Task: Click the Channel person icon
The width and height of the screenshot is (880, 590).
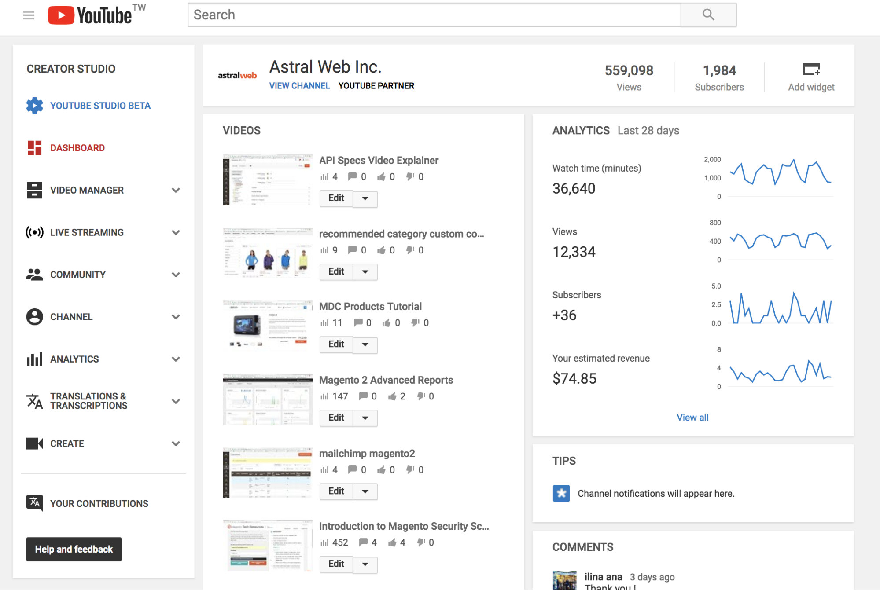Action: click(34, 317)
